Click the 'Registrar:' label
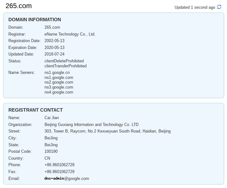This screenshot has height=188, width=227. click(17, 34)
